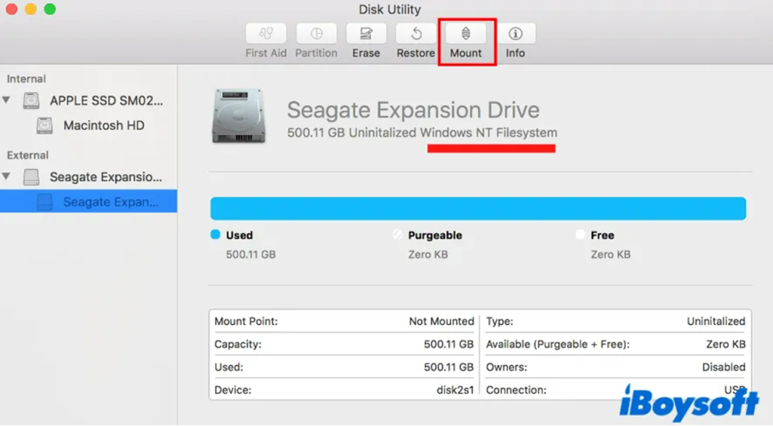Screen dimensions: 773x426
Task: Click the white Free legend dot
Action: 580,235
